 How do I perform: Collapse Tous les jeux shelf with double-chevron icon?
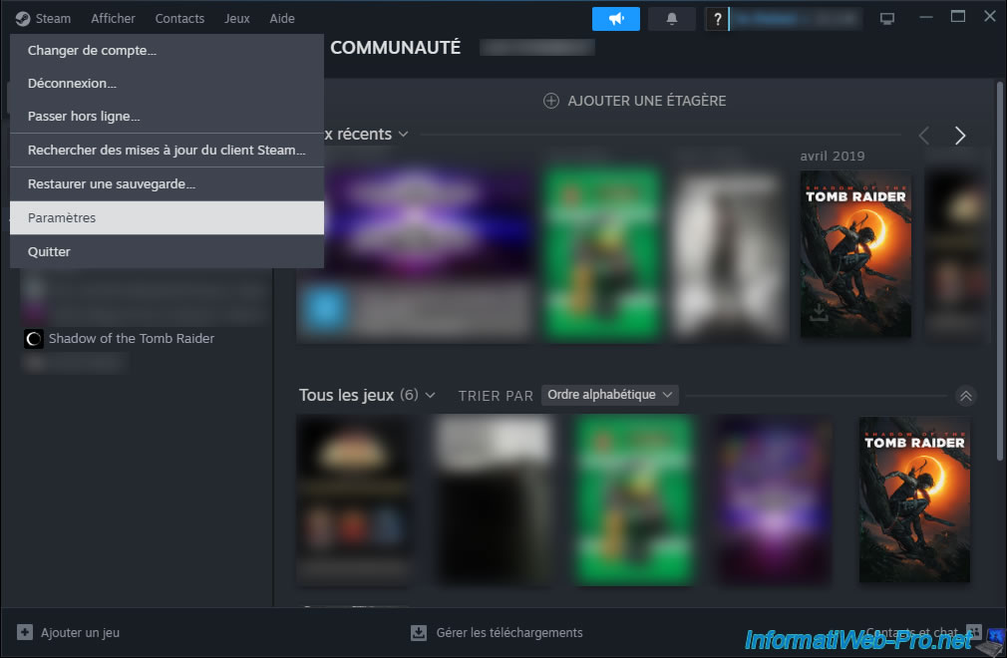click(965, 396)
